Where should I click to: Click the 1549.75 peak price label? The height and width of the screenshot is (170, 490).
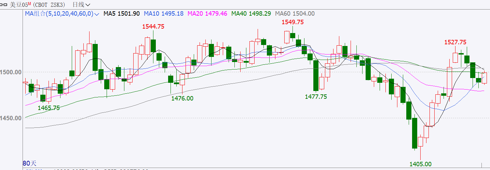pyautogui.click(x=292, y=22)
